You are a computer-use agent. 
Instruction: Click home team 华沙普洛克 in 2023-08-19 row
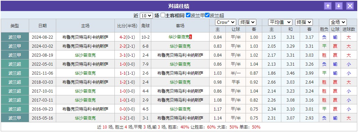(85, 55)
